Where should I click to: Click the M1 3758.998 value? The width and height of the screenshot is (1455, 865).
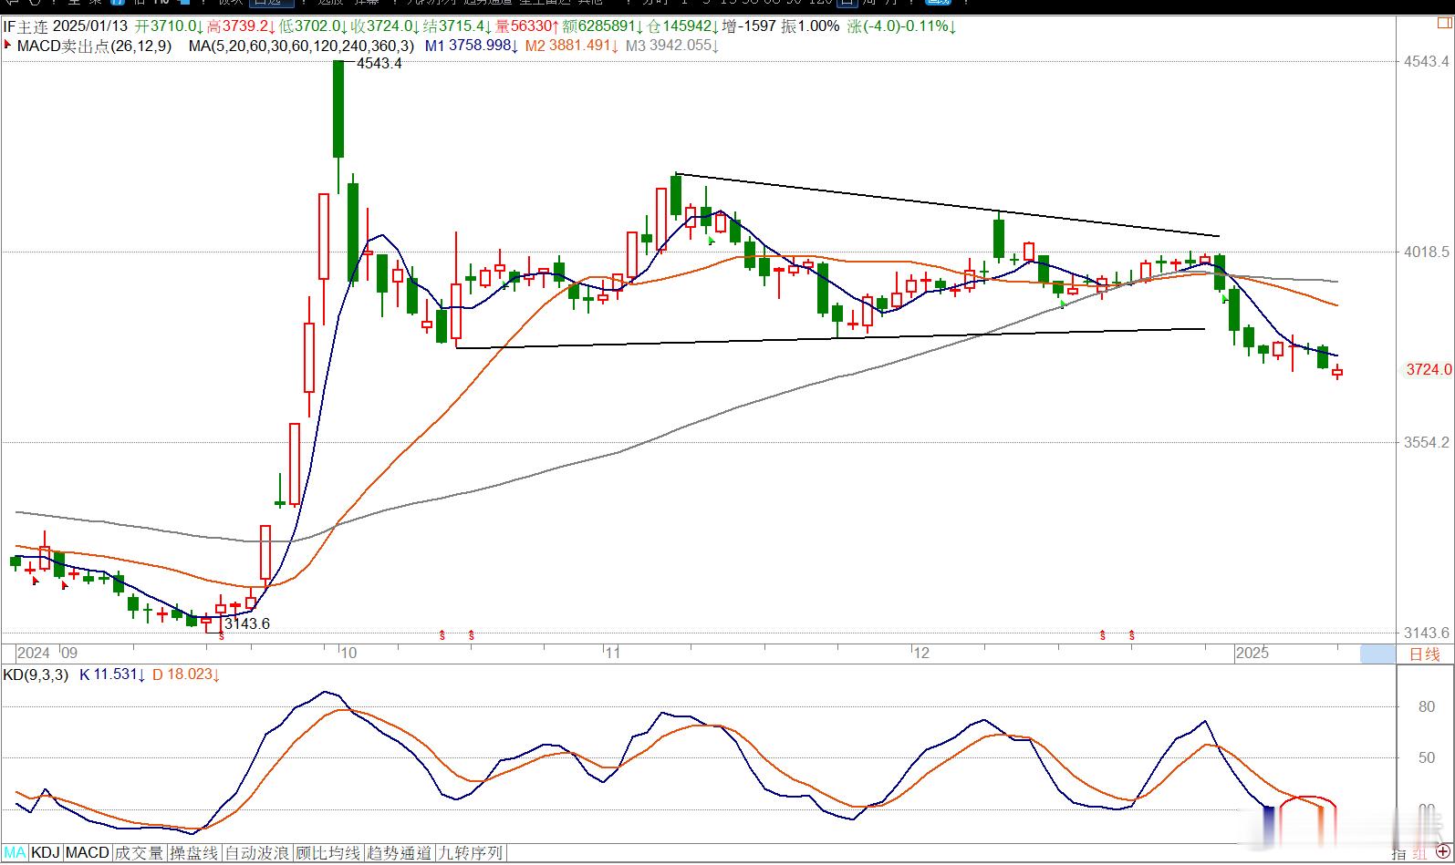coord(472,46)
